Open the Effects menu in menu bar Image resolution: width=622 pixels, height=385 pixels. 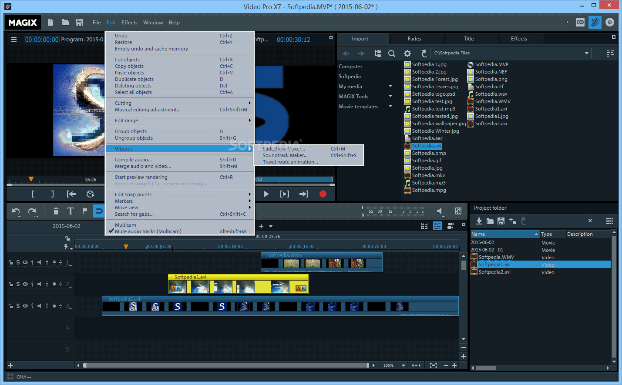click(129, 23)
